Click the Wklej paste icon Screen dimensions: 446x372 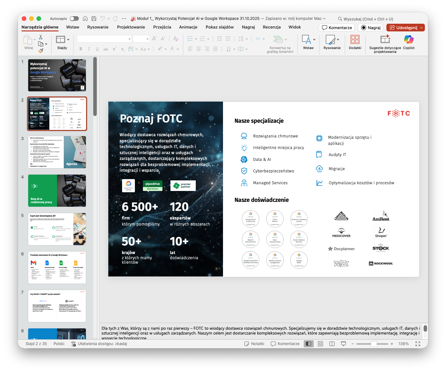tap(28, 40)
